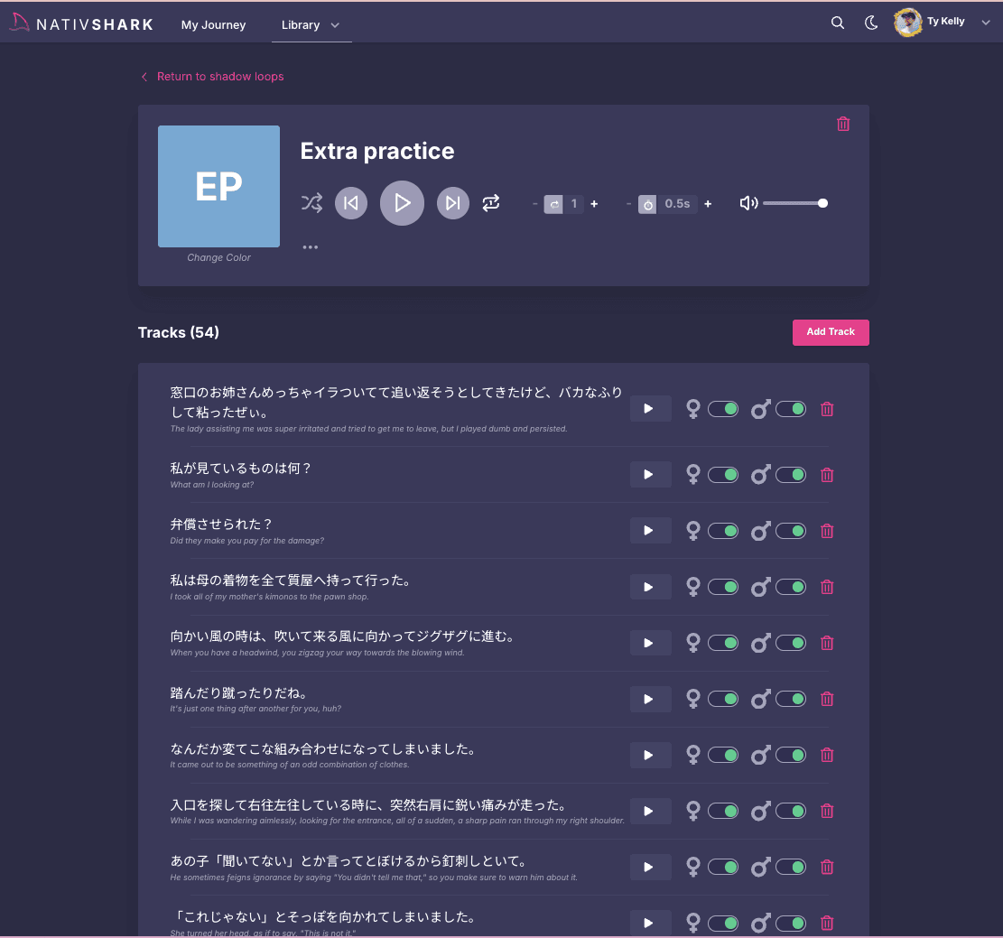This screenshot has height=938, width=1003.
Task: Play track 「これじゃない」とそっぽを
Action: [650, 923]
